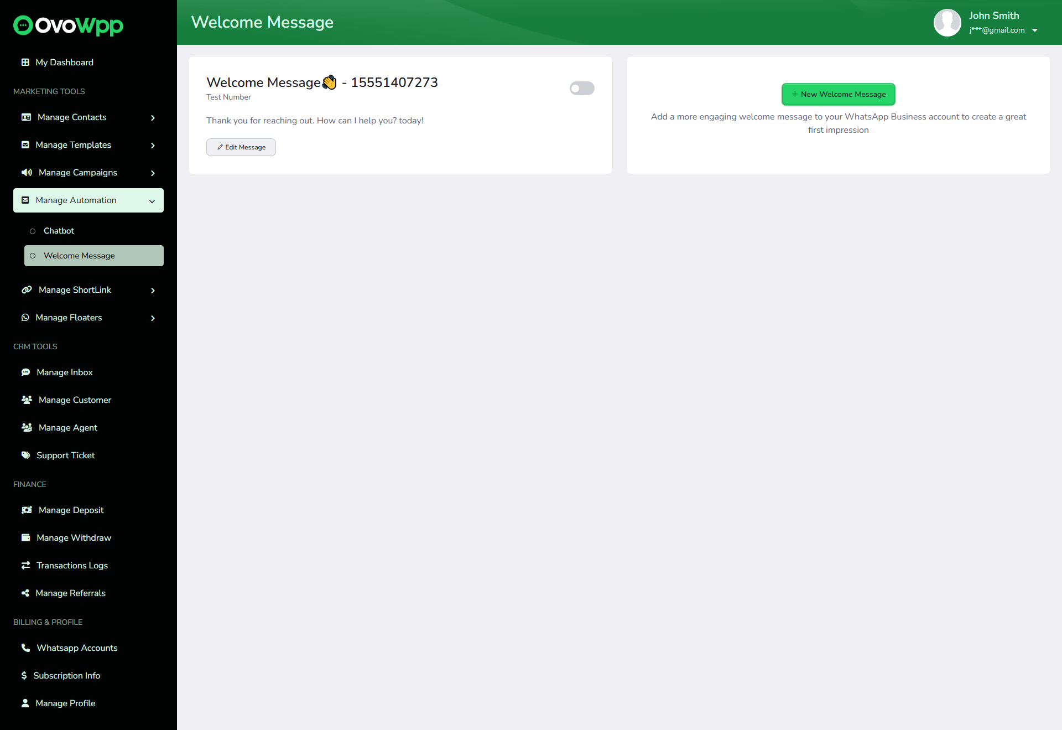Click the Manage Inbox chat bubble icon
The image size is (1062, 730).
(x=25, y=372)
